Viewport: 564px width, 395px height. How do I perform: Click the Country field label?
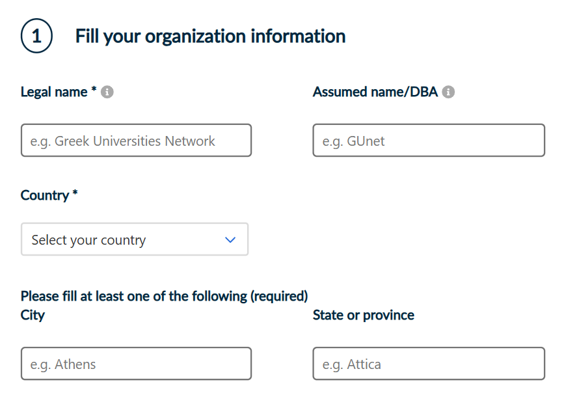coord(45,195)
